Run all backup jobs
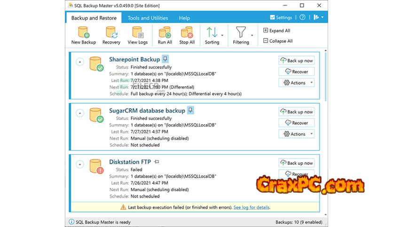Viewport: 393px width, 227px height. click(165, 36)
